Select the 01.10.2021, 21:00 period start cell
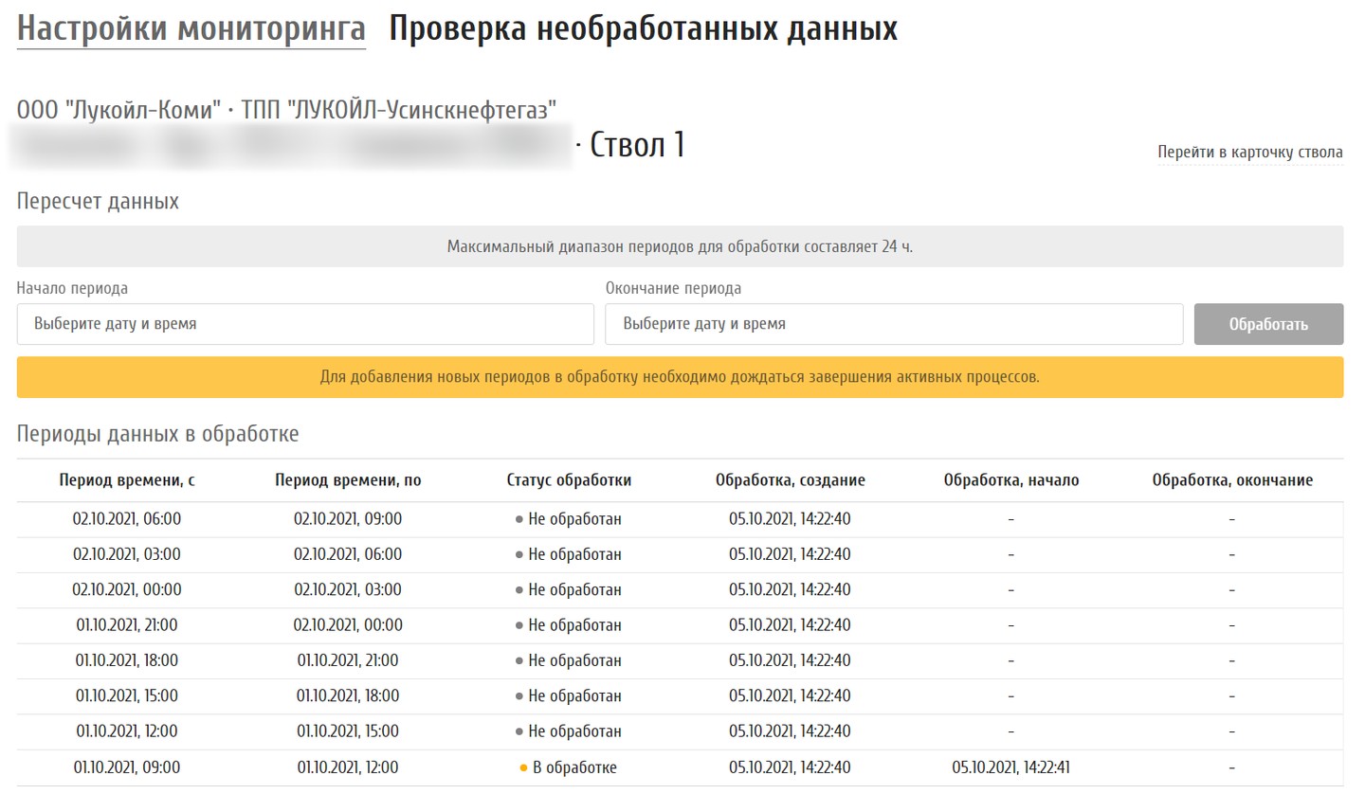This screenshot has height=812, width=1365. coord(127,625)
